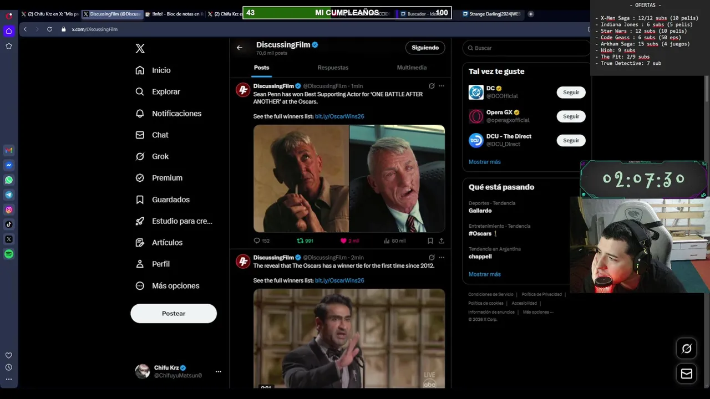Go back in browser history
Viewport: 710px width, 399px height.
coord(25,29)
